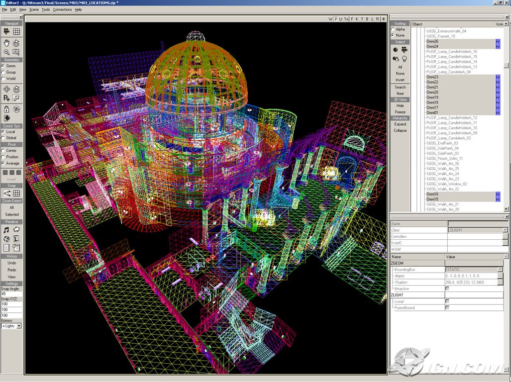
Task: Click Undo in History section
Action: point(12,263)
